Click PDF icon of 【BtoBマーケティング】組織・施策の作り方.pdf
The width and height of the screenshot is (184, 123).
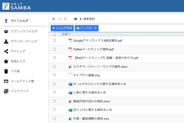click(70, 58)
